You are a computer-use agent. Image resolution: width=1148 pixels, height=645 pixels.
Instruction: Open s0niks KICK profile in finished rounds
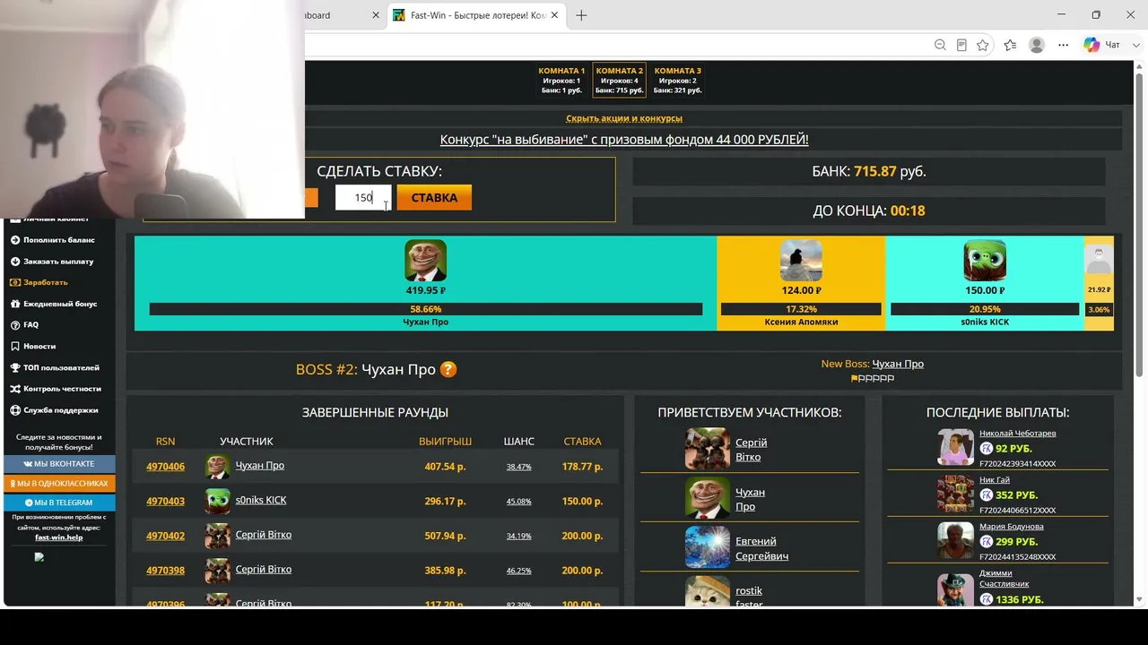[261, 500]
